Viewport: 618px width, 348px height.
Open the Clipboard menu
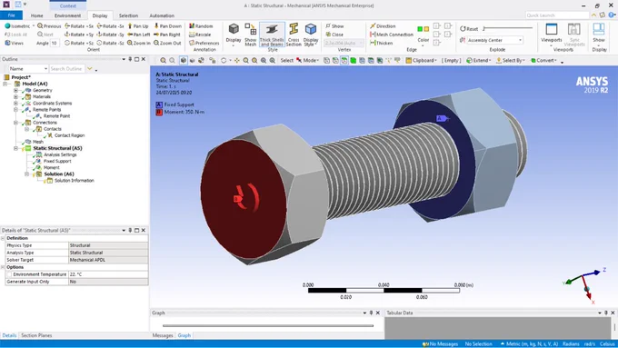422,60
